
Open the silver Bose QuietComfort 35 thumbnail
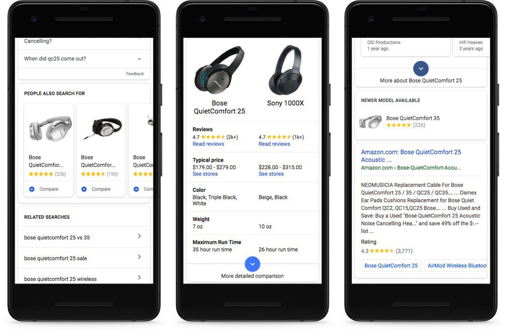370,121
